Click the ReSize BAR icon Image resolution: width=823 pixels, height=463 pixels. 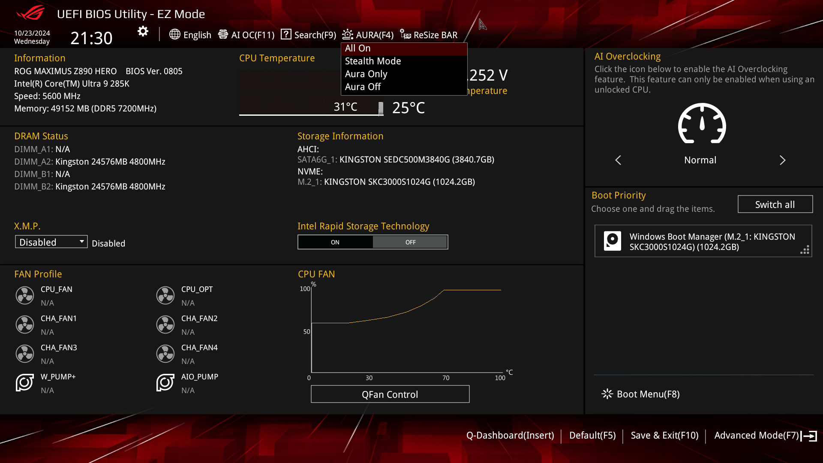405,34
